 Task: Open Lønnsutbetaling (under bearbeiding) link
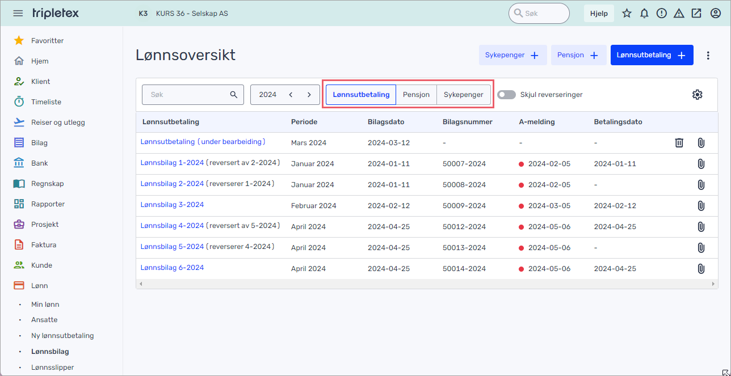(203, 142)
